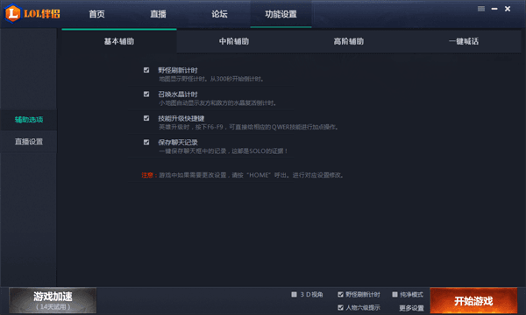Open the 一键喊话 sub-tab
Image resolution: width=526 pixels, height=315 pixels.
[x=464, y=41]
